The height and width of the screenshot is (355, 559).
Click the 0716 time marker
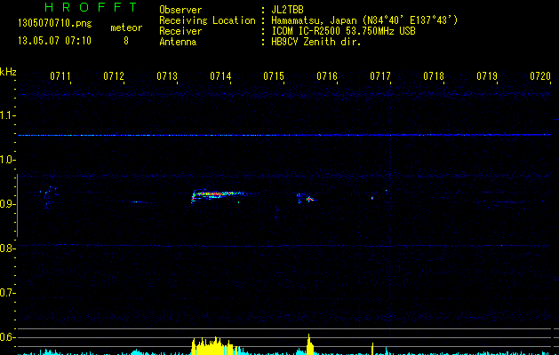point(327,77)
